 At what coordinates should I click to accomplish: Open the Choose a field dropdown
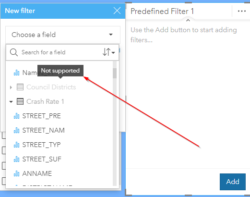(x=63, y=35)
